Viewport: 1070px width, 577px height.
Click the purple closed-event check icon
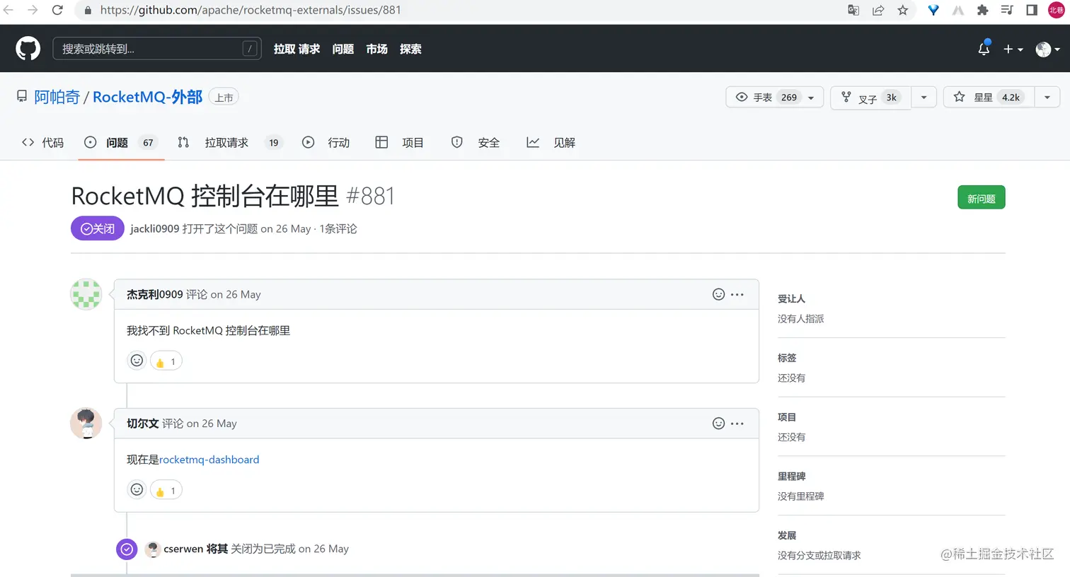click(x=127, y=549)
